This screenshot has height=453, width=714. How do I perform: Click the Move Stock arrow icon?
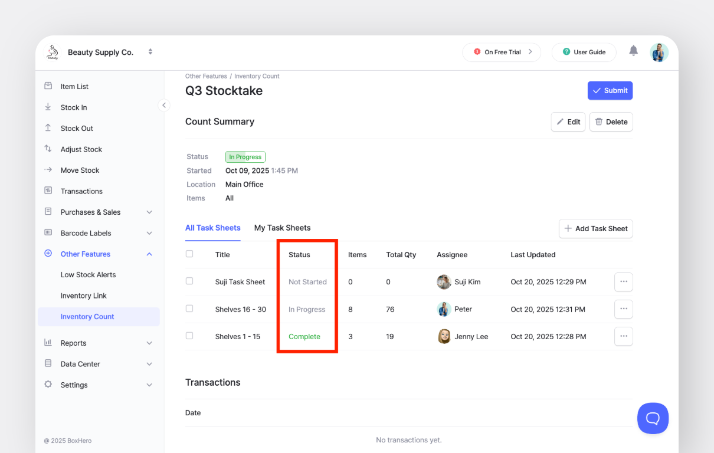(48, 170)
